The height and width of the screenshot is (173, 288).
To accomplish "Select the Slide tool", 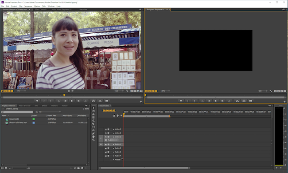I will tap(93, 130).
